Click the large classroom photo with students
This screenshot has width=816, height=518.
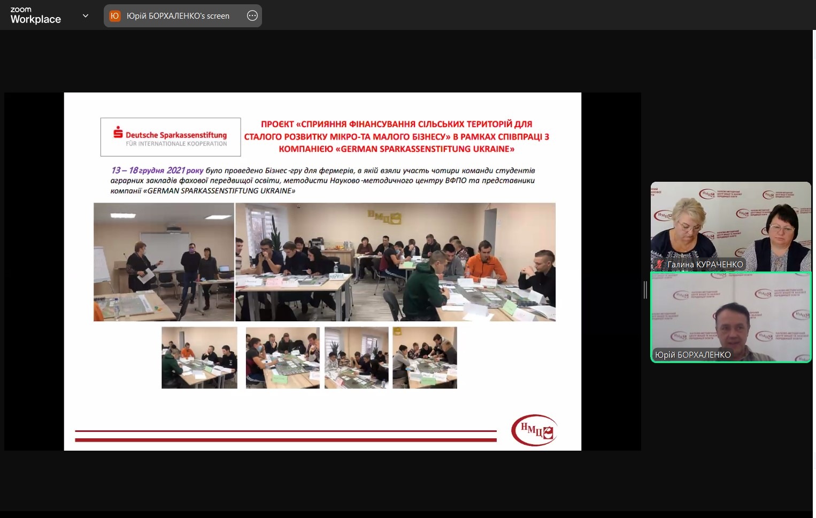395,262
